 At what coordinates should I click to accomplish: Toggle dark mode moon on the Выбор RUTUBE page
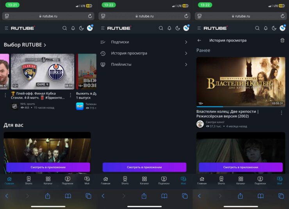pos(81,28)
